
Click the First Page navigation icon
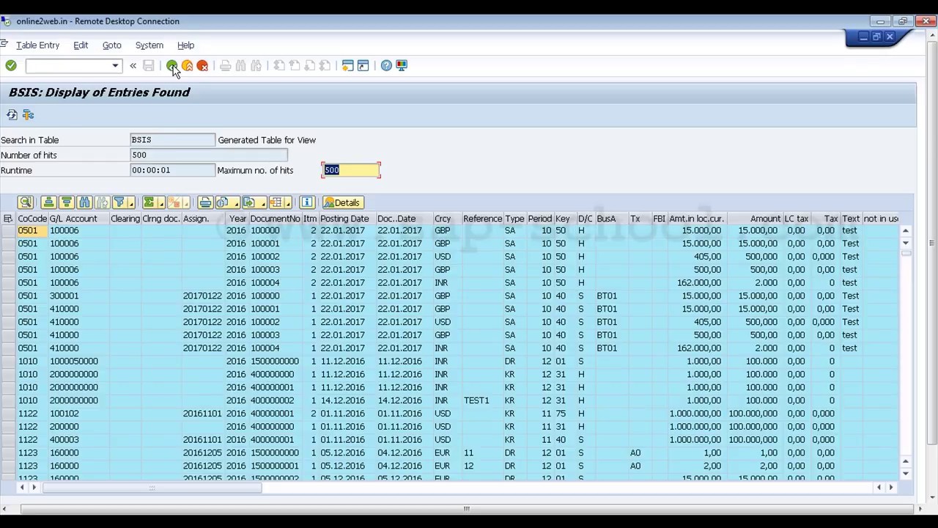coord(279,66)
